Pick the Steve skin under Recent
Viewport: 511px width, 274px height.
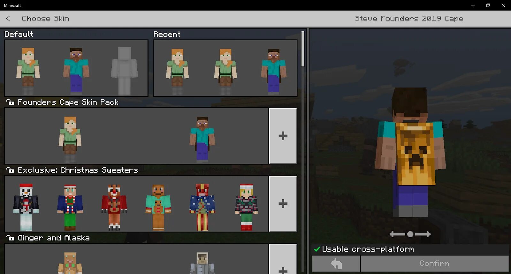(274, 72)
